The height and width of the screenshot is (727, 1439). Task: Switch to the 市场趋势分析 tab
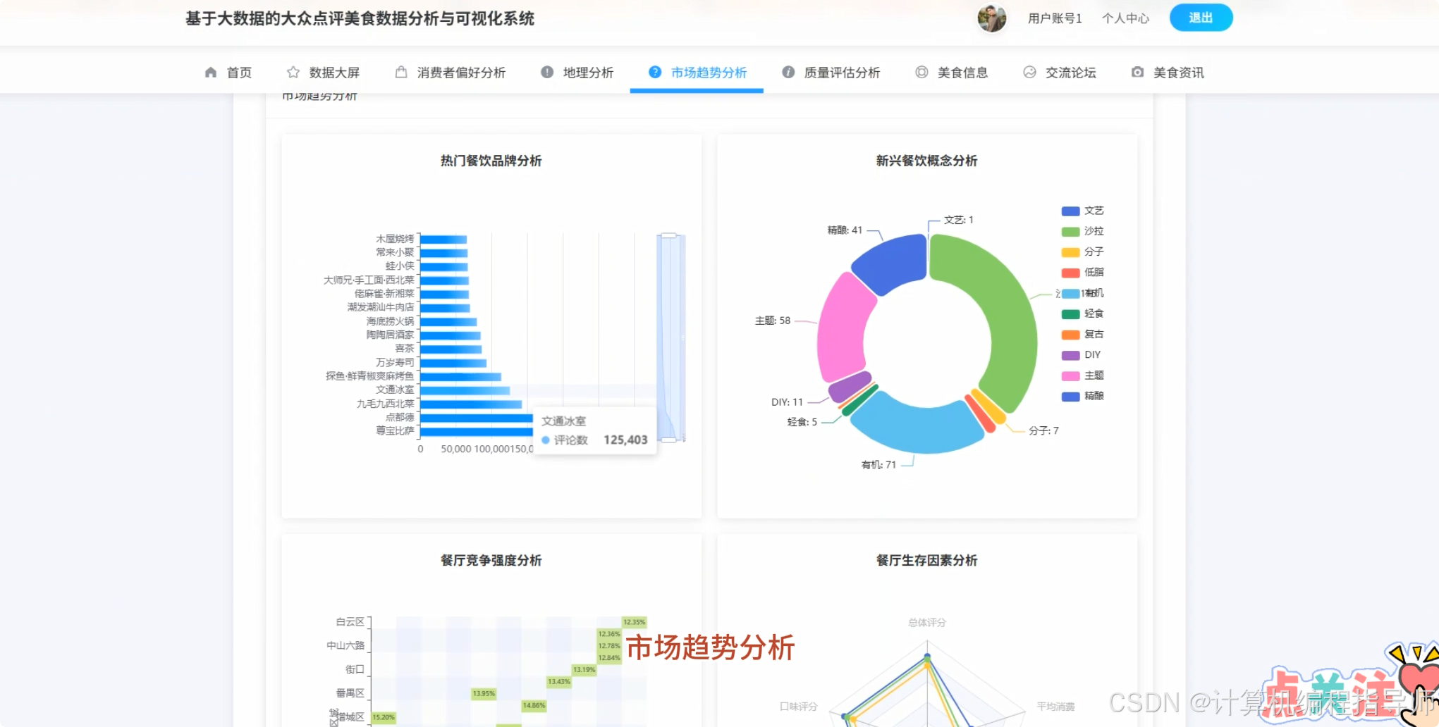pos(706,72)
